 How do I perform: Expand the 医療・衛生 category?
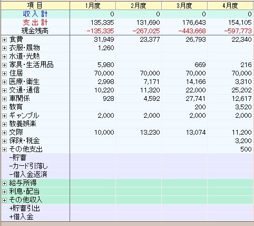pyautogui.click(x=4, y=82)
